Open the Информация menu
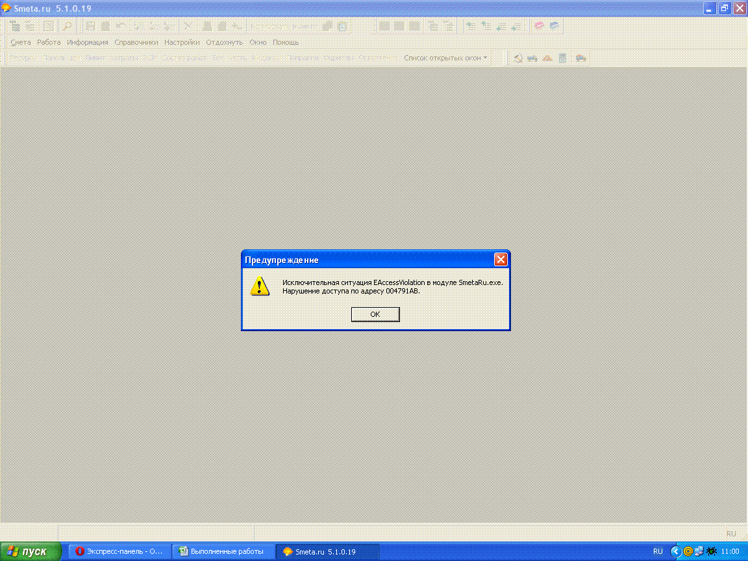 [87, 42]
